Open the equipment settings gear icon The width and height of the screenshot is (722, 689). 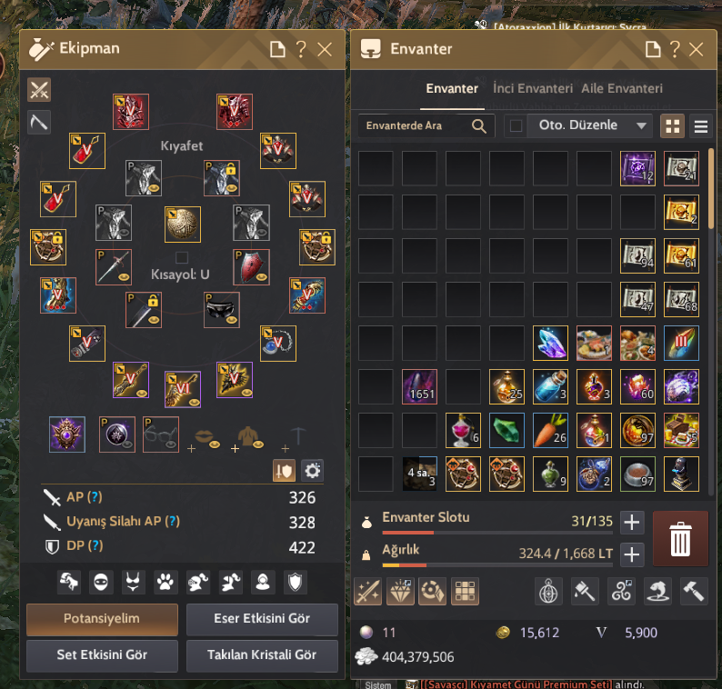[x=312, y=470]
